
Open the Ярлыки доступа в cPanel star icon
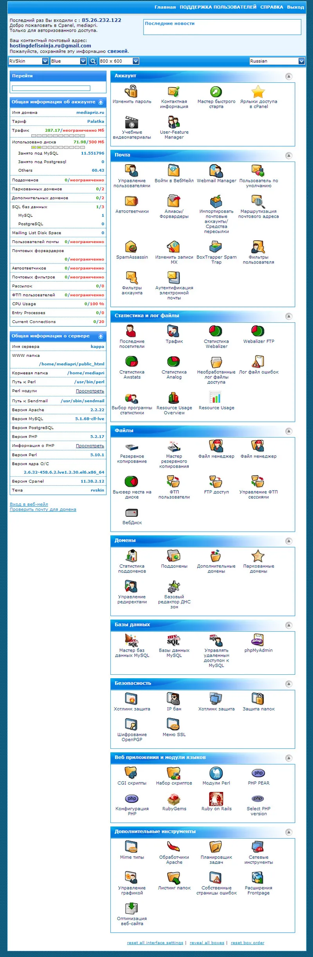click(x=258, y=91)
